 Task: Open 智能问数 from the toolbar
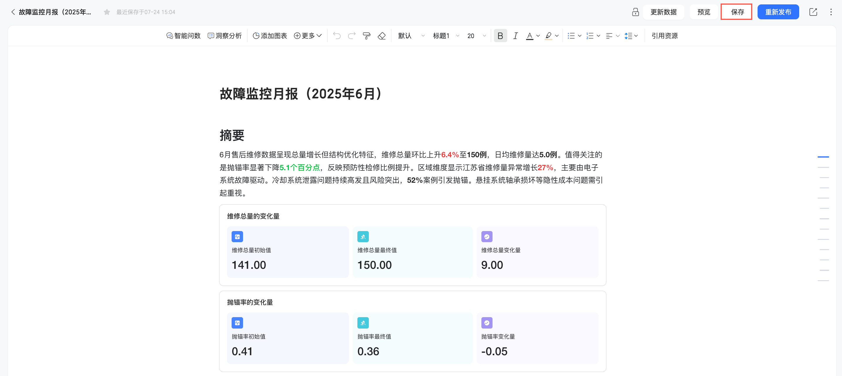point(183,35)
